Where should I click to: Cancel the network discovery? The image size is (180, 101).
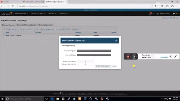114,67
